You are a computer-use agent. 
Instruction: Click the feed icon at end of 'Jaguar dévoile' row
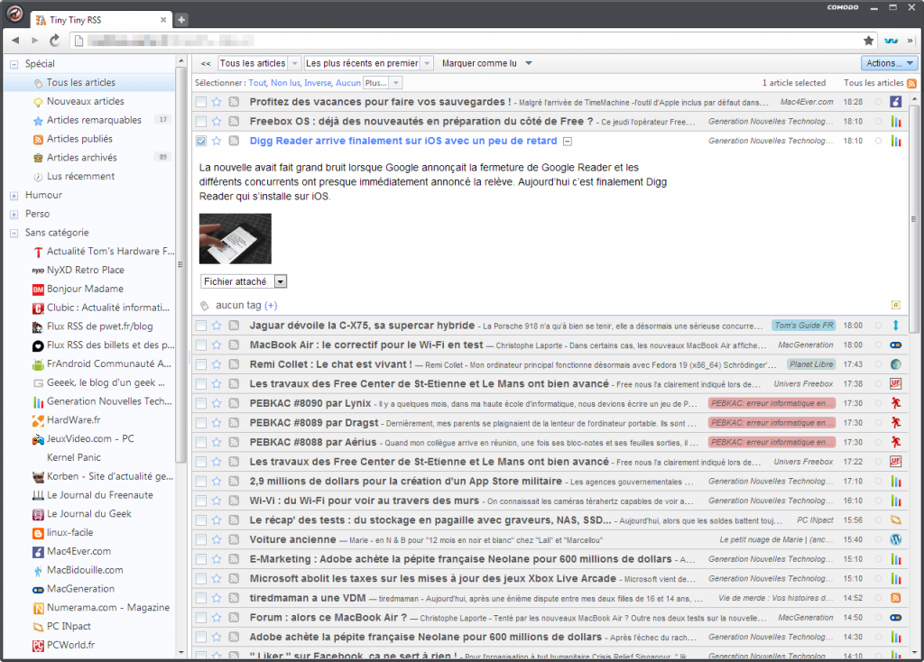click(896, 325)
